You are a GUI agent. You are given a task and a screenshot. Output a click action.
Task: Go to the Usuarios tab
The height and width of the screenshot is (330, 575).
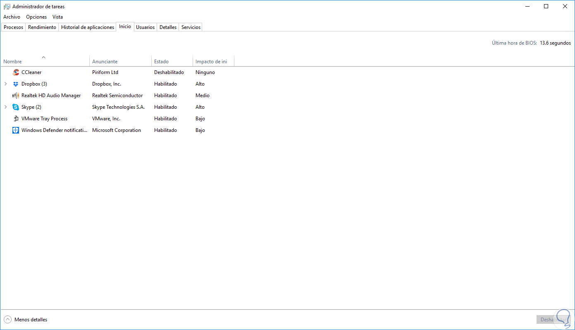(146, 27)
